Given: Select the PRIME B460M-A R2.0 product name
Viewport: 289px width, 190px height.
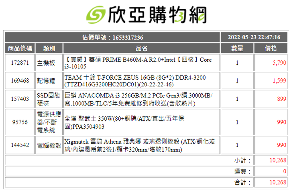Looking at the screenshot, I should point(138,63).
